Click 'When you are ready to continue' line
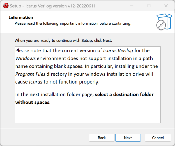 pos(63,41)
